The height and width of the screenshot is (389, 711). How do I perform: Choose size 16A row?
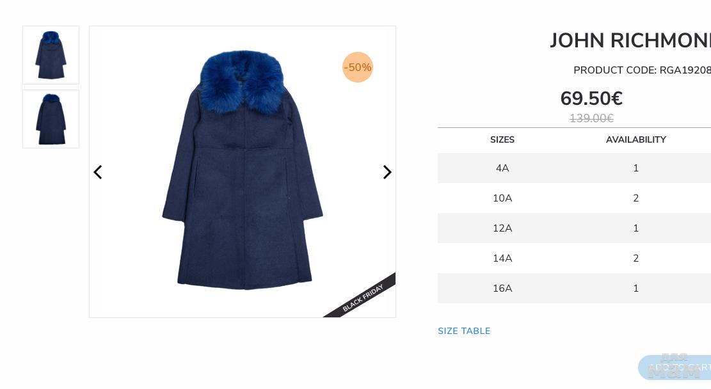(x=574, y=289)
